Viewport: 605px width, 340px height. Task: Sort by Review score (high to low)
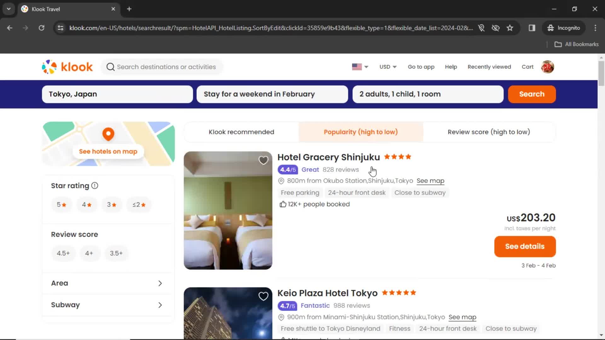489,132
